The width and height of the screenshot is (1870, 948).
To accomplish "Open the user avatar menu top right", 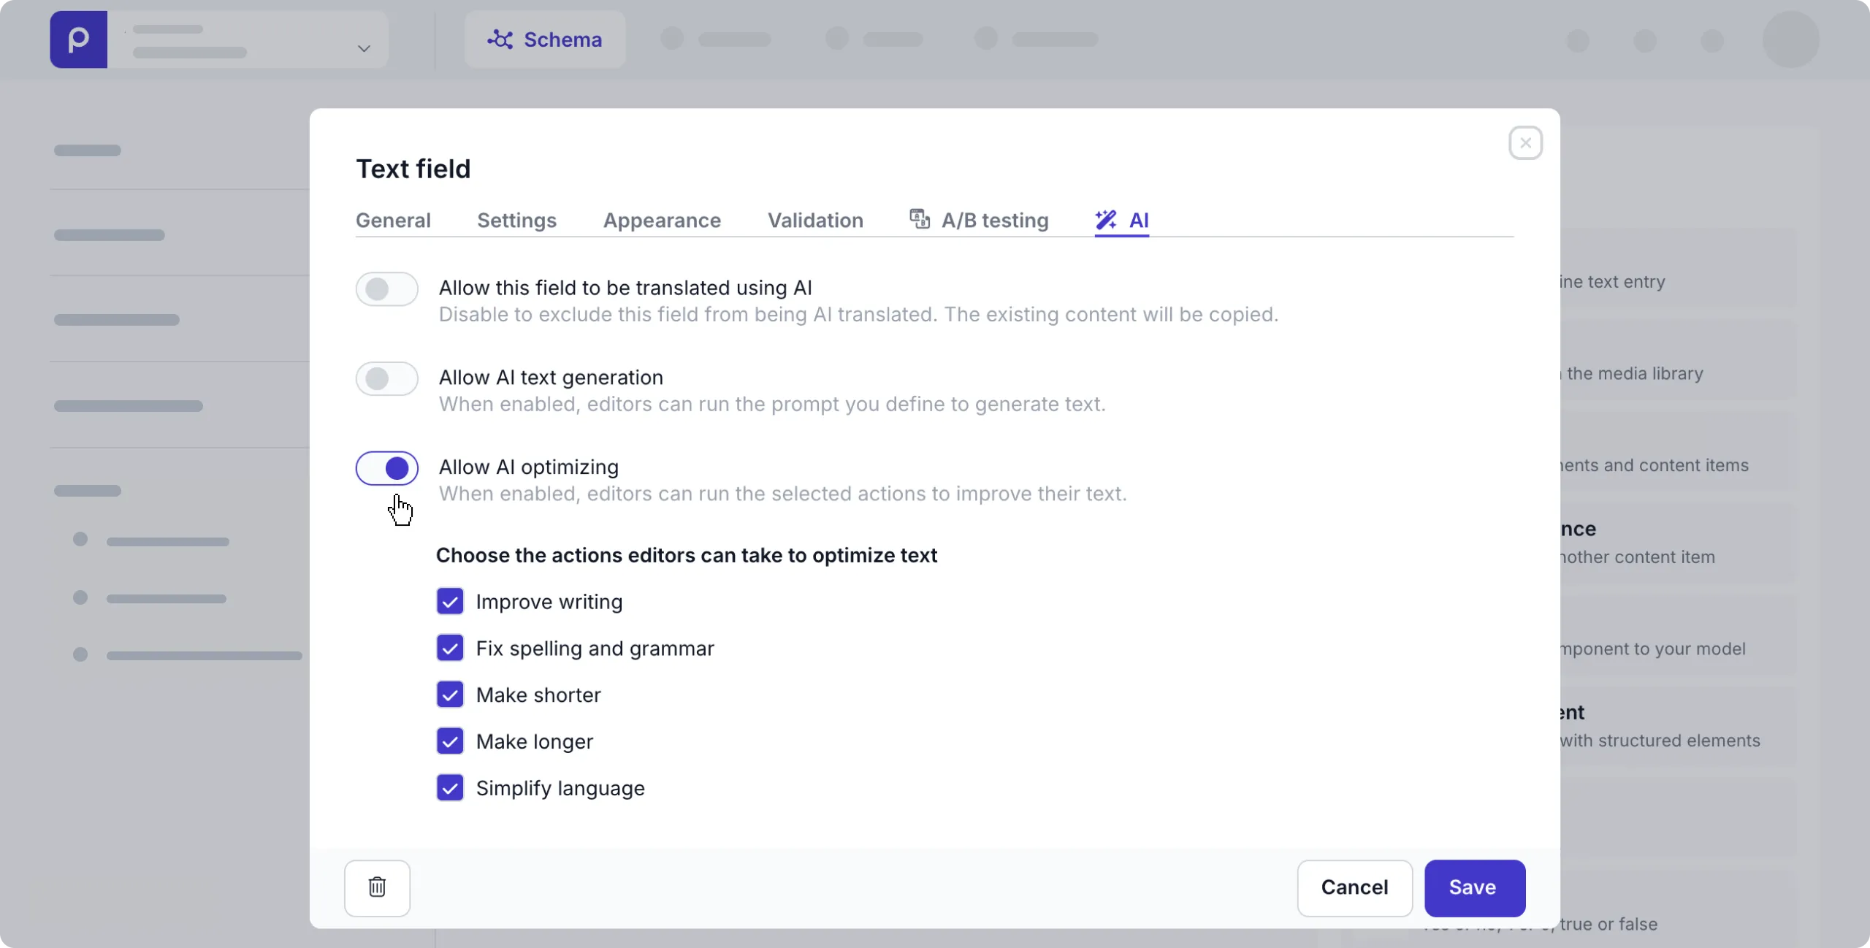I will (1790, 39).
